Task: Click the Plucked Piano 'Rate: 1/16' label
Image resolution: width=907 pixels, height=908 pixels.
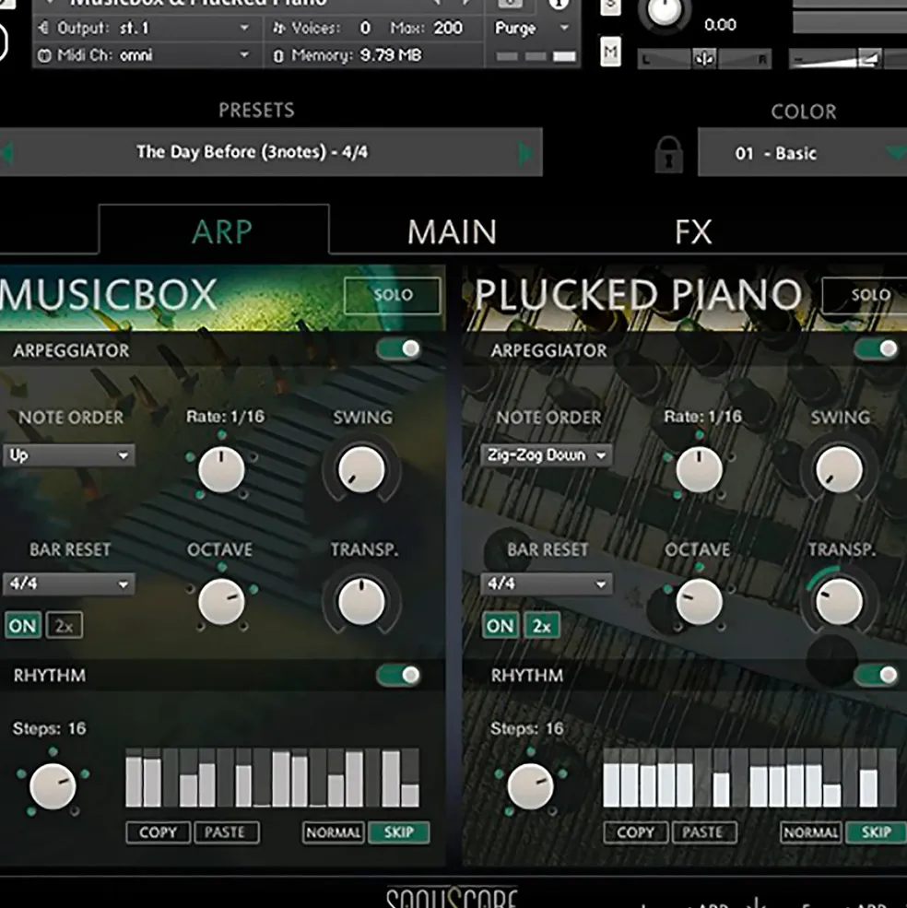Action: pos(702,417)
